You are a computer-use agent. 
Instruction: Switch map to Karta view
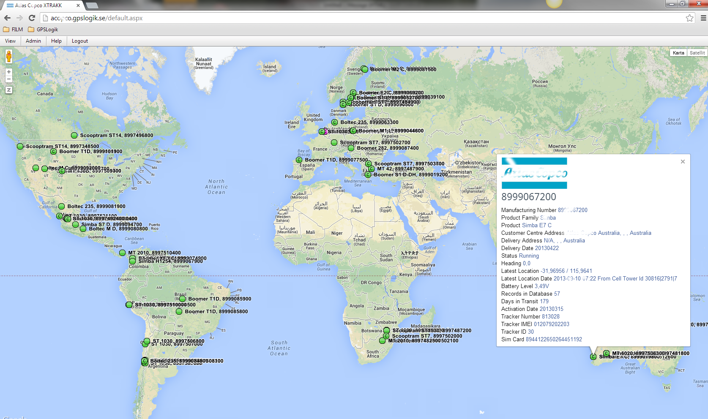click(678, 53)
